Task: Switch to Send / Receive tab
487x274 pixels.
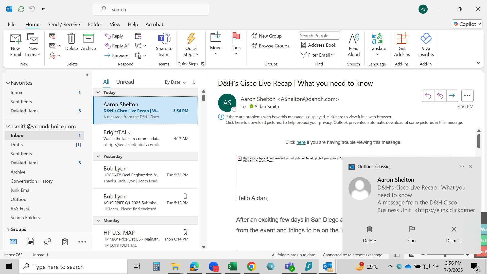Action: [x=64, y=24]
